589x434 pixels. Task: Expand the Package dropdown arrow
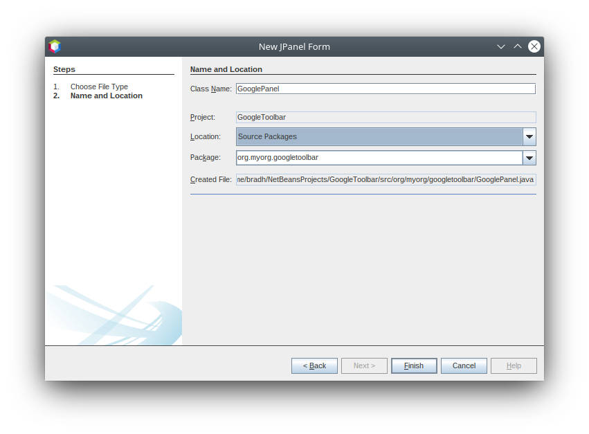click(529, 158)
